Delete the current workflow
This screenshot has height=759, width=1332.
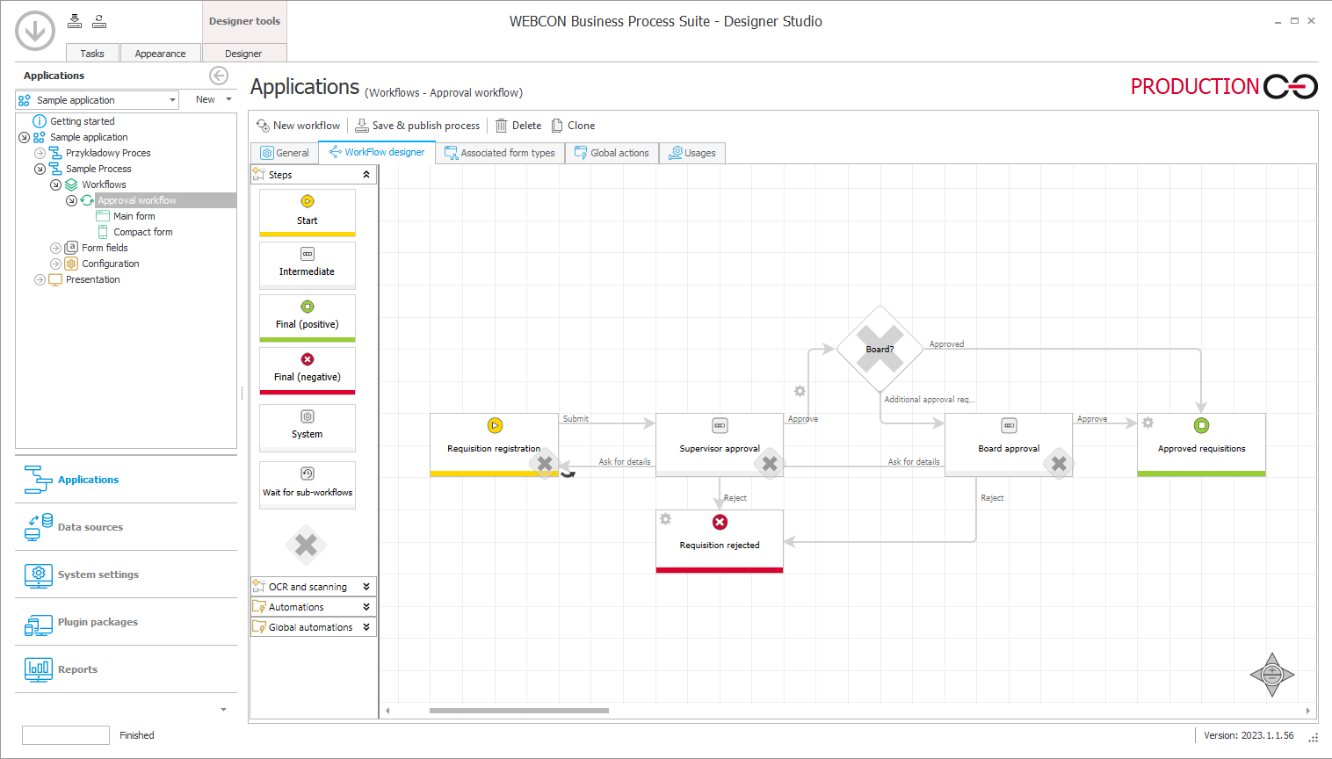click(x=518, y=126)
